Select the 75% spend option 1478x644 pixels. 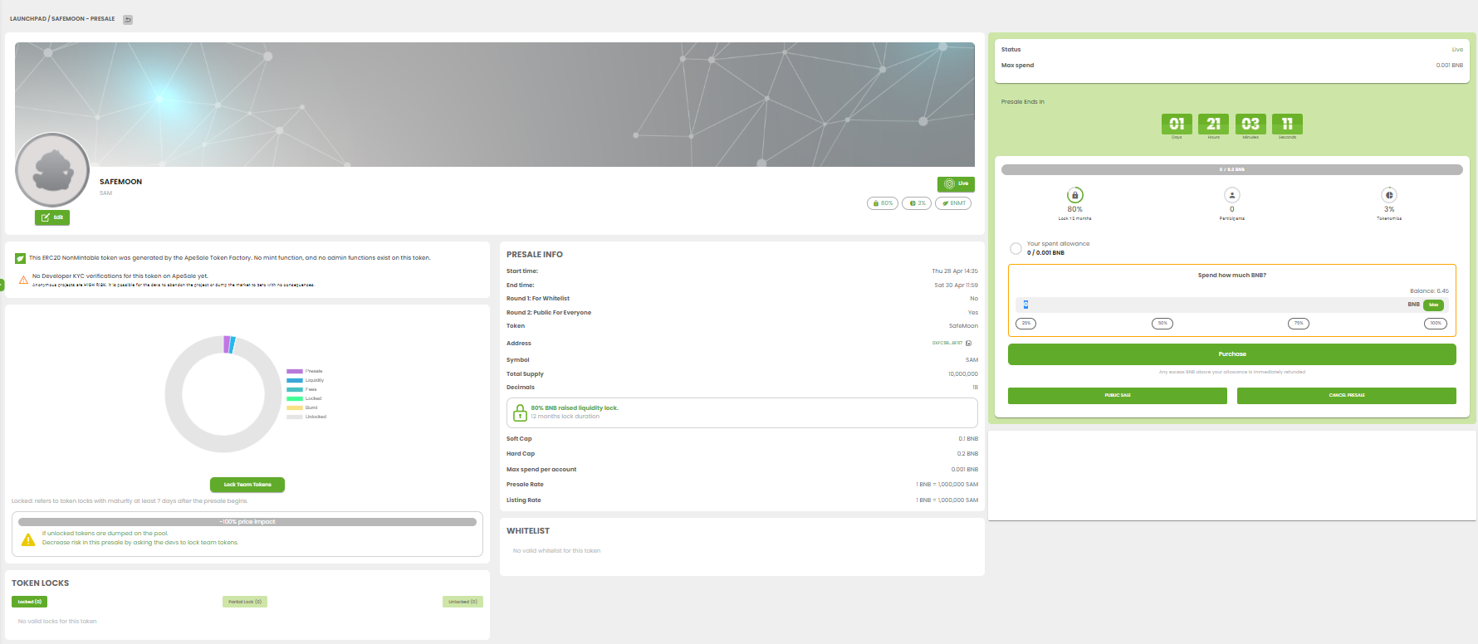point(1299,324)
